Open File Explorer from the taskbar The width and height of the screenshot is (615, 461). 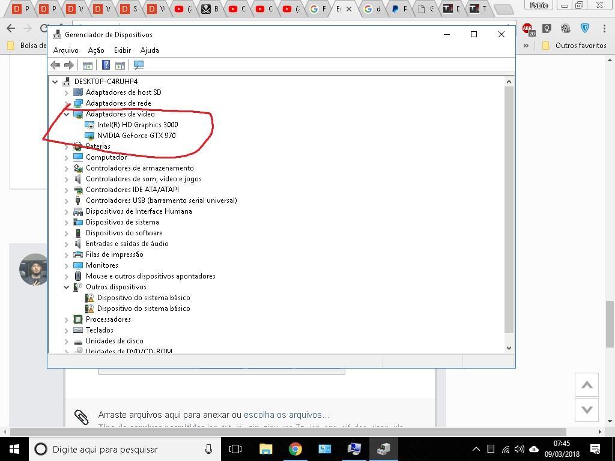pos(265,449)
